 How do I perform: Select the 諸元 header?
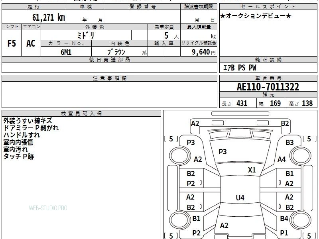pos(268,95)
